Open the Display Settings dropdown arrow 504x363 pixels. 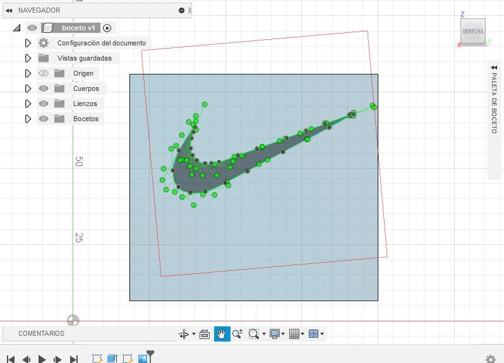[x=283, y=334]
